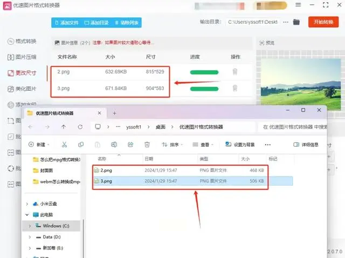Click the ellipsis browse button for the output directory
This screenshot has height=258, width=345.
point(286,22)
